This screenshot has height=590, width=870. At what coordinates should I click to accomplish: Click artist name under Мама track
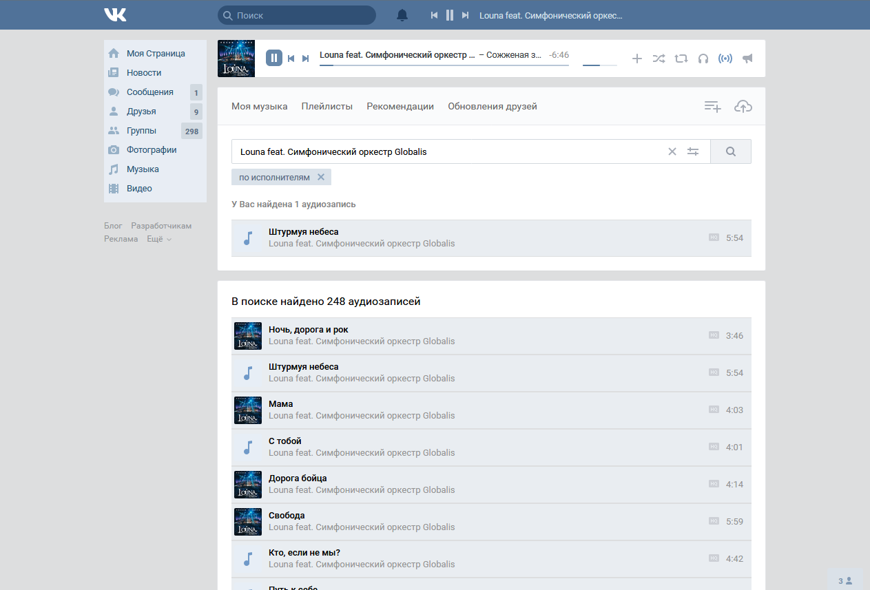[362, 416]
